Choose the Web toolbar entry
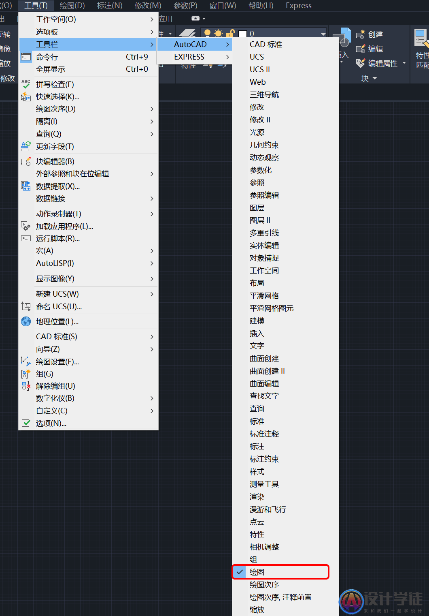 (285, 82)
